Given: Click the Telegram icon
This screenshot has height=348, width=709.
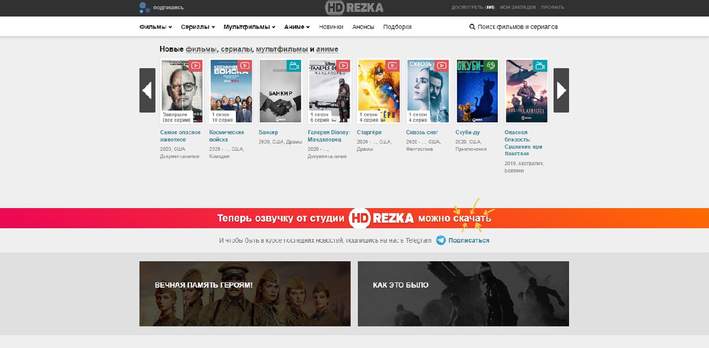Looking at the screenshot, I should tap(441, 240).
